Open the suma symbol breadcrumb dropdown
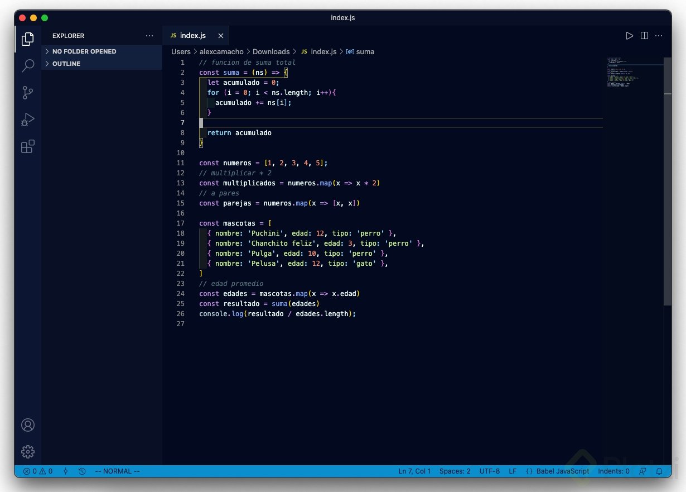 coord(365,51)
